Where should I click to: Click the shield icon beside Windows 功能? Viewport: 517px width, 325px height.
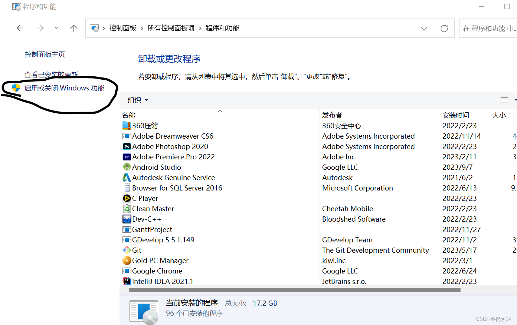[16, 88]
